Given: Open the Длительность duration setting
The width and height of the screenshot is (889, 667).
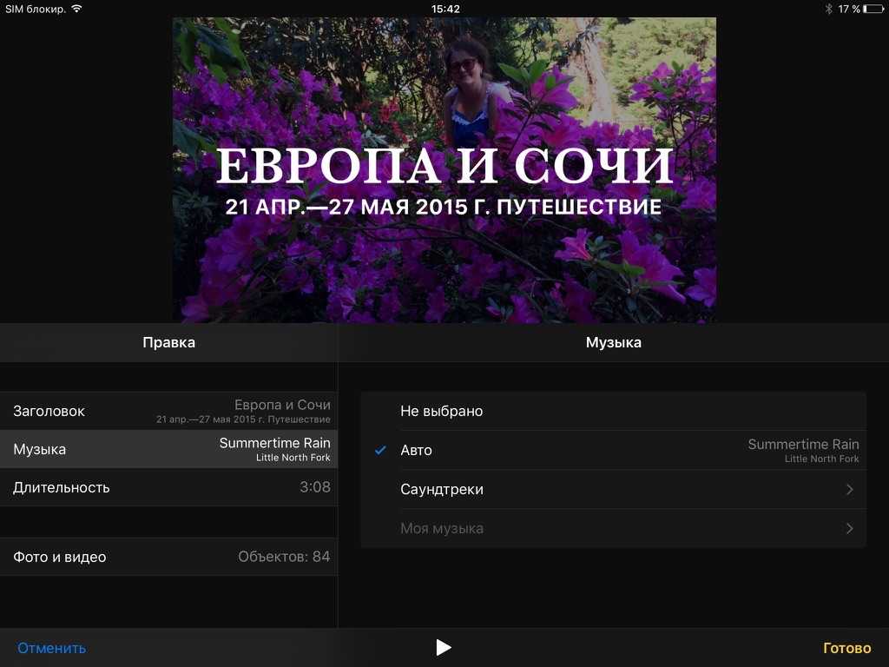Looking at the screenshot, I should tap(168, 487).
